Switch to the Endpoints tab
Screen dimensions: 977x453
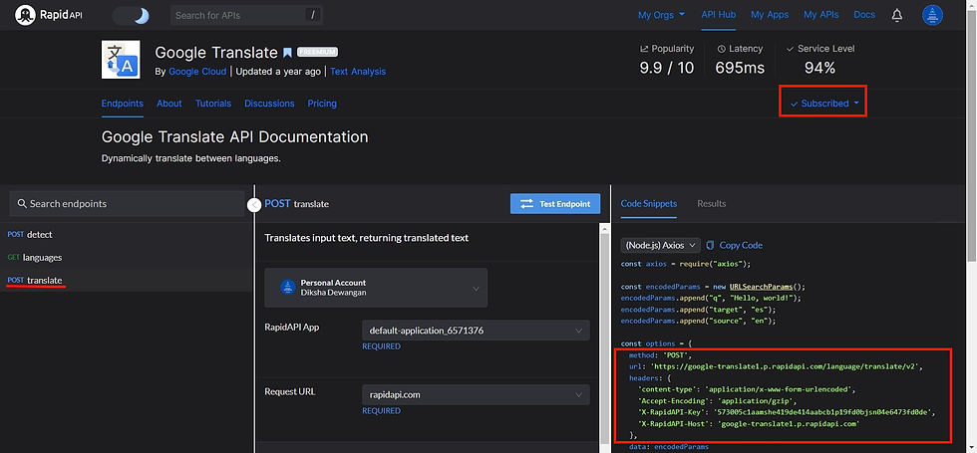click(x=122, y=104)
